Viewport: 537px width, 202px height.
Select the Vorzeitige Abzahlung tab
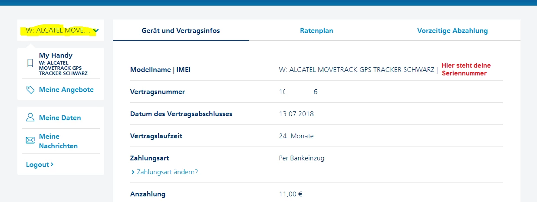(x=452, y=31)
